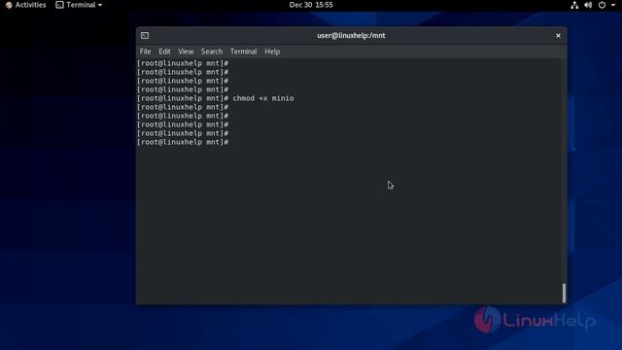The image size is (622, 350).
Task: Open the Activities overview
Action: click(x=26, y=5)
